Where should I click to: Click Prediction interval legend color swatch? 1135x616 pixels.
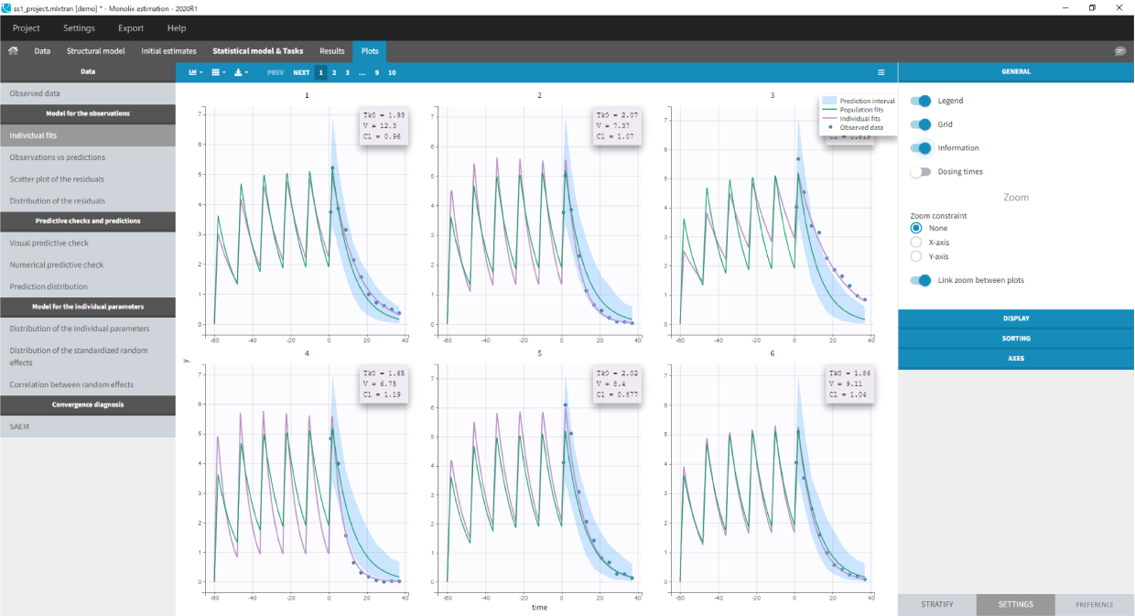click(x=829, y=101)
